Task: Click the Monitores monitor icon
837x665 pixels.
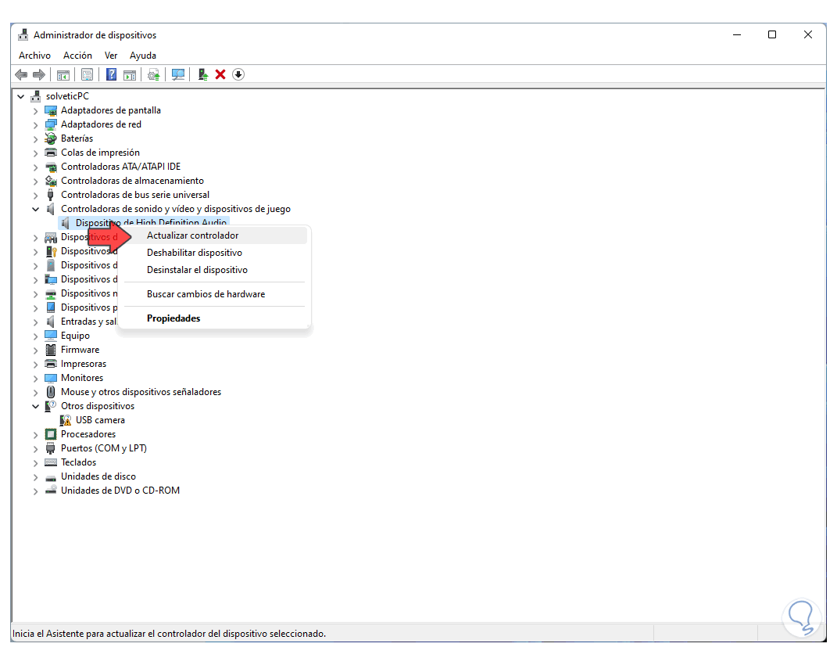Action: pyautogui.click(x=51, y=378)
